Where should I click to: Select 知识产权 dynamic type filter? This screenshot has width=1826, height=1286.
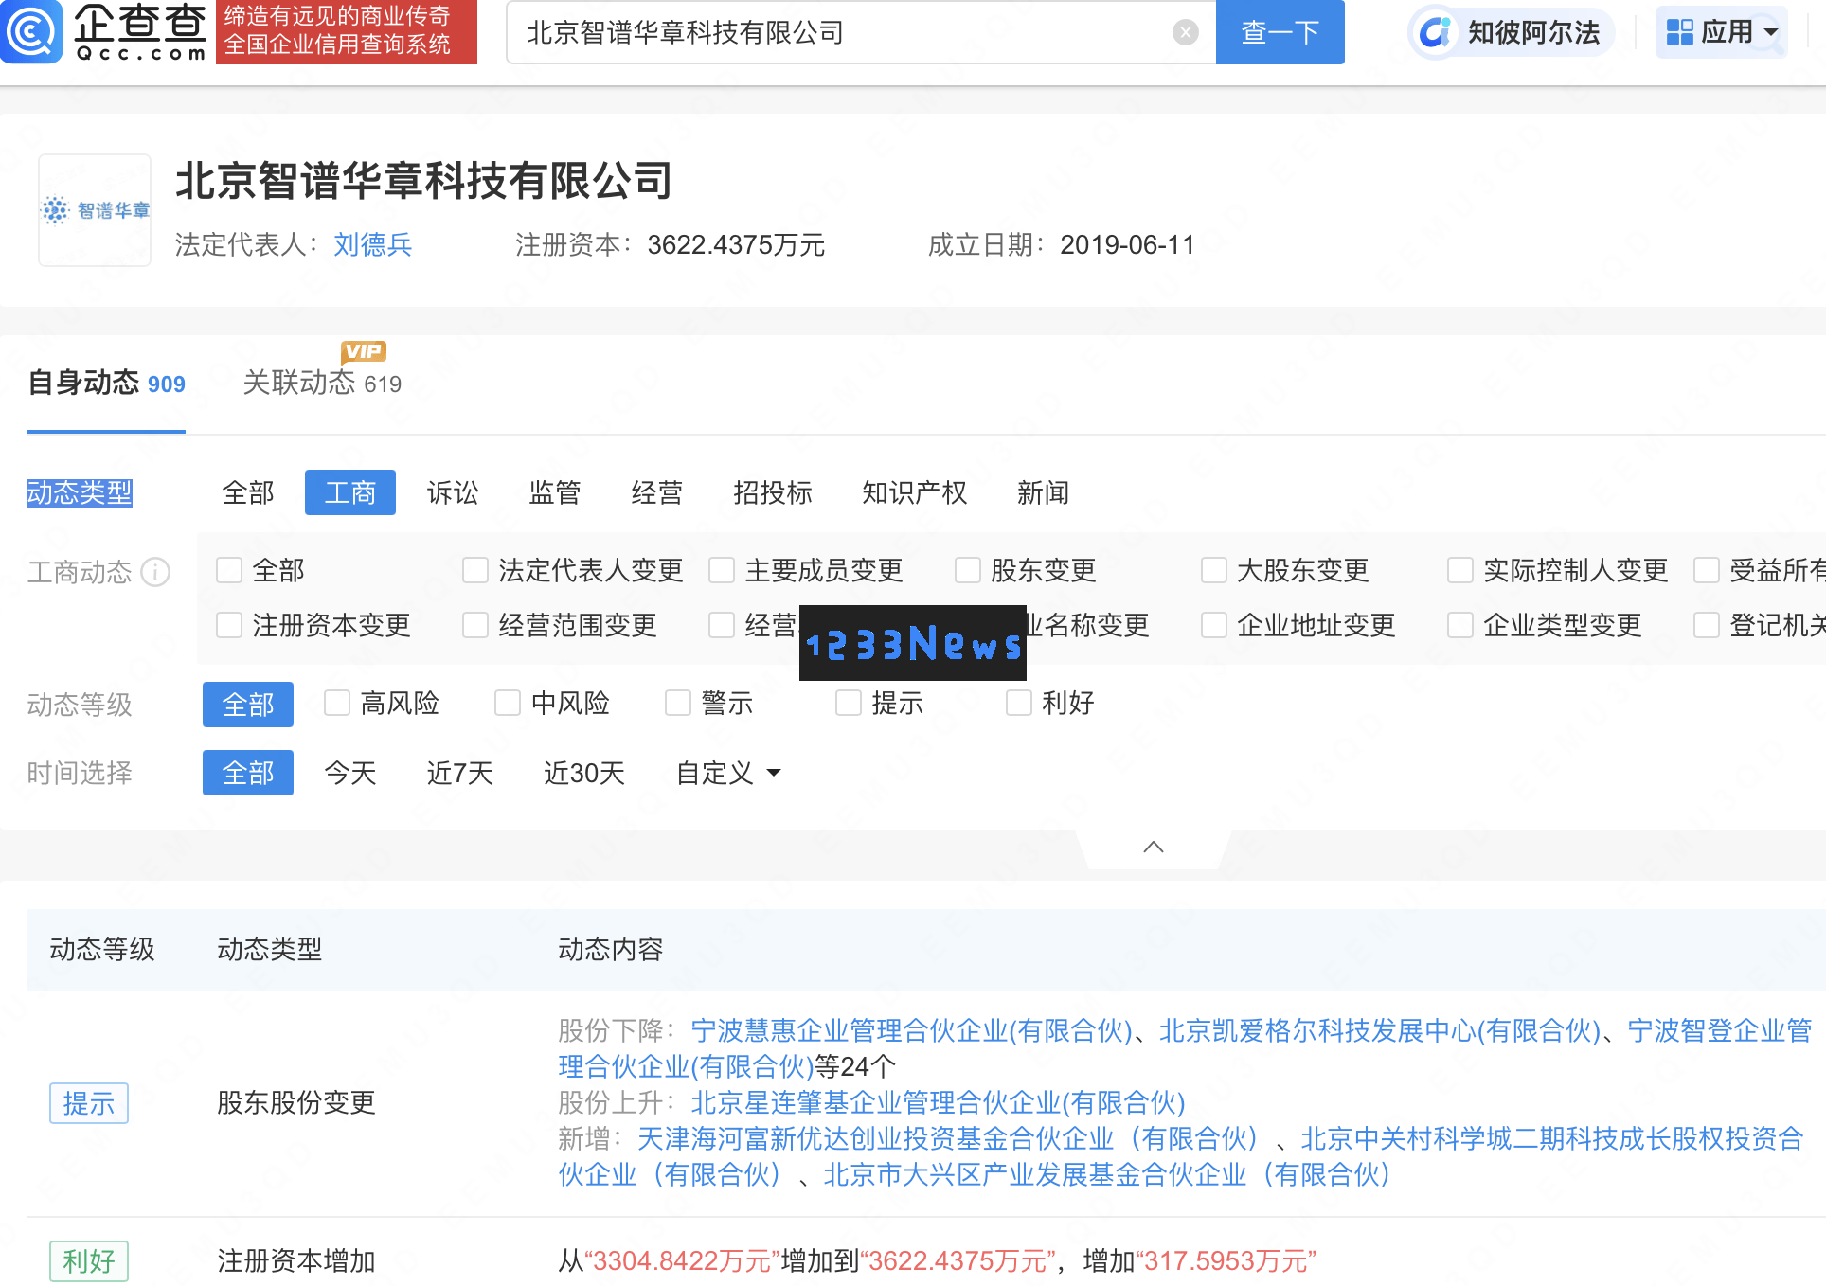click(915, 492)
